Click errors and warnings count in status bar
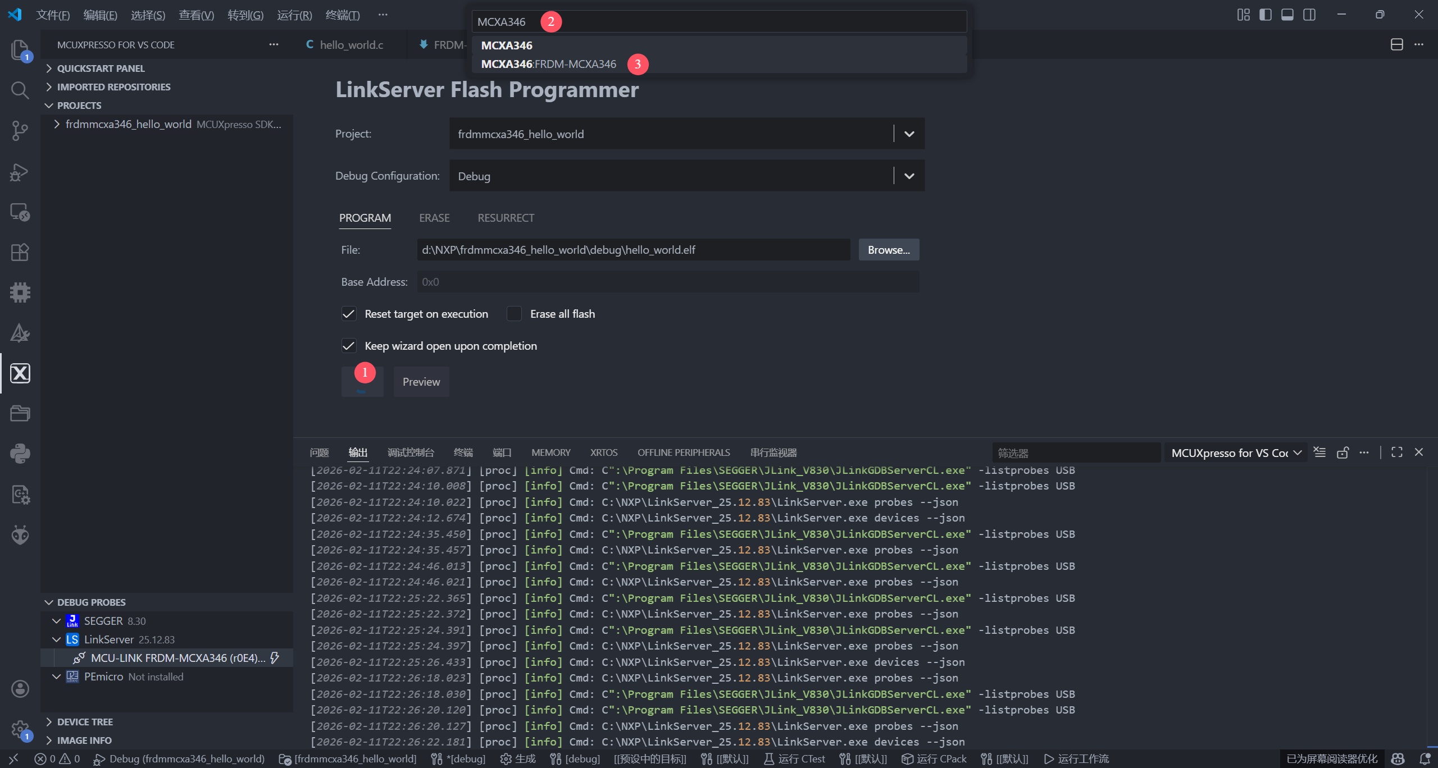The image size is (1438, 768). [x=57, y=759]
